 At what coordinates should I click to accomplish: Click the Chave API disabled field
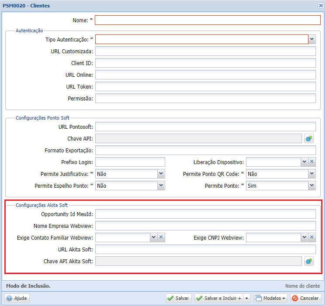pos(198,138)
